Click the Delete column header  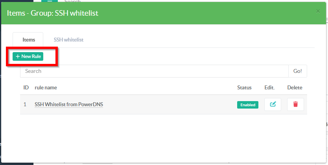pos(295,87)
